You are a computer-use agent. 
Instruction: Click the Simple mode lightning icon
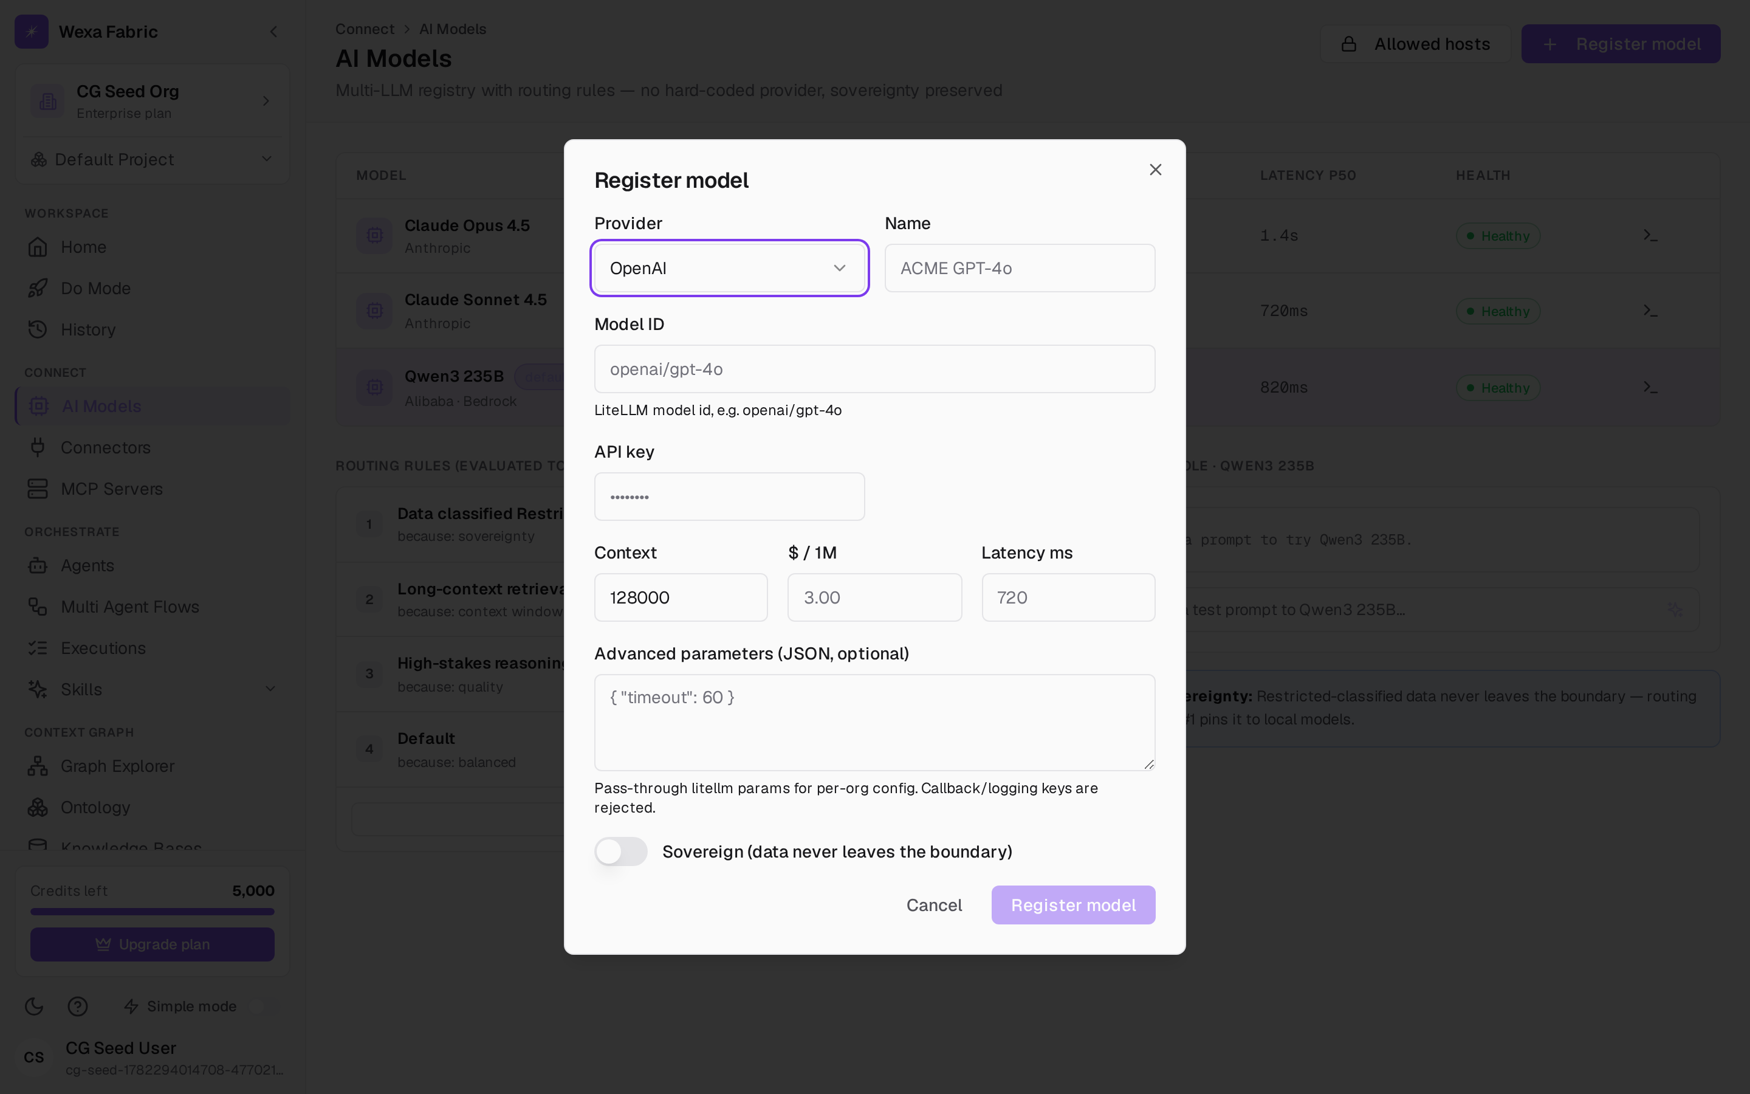point(131,1006)
